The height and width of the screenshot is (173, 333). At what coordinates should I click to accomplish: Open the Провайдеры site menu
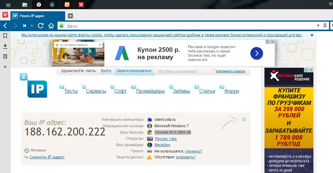tap(150, 91)
